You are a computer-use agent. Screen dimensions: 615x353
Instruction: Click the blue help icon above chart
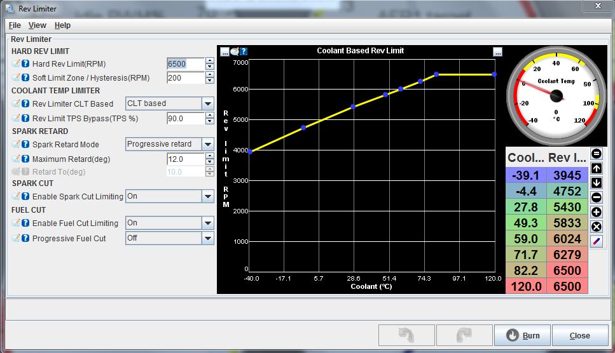[x=244, y=51]
